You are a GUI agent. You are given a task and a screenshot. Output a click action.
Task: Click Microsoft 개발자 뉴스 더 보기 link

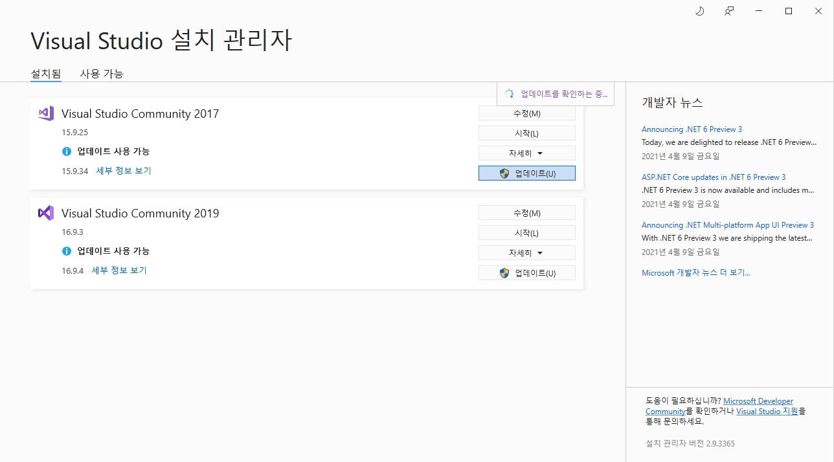(x=696, y=273)
